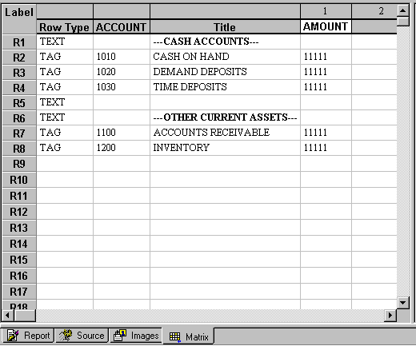Click the Report tab pencil icon
The image size is (416, 346).
[x=13, y=336]
